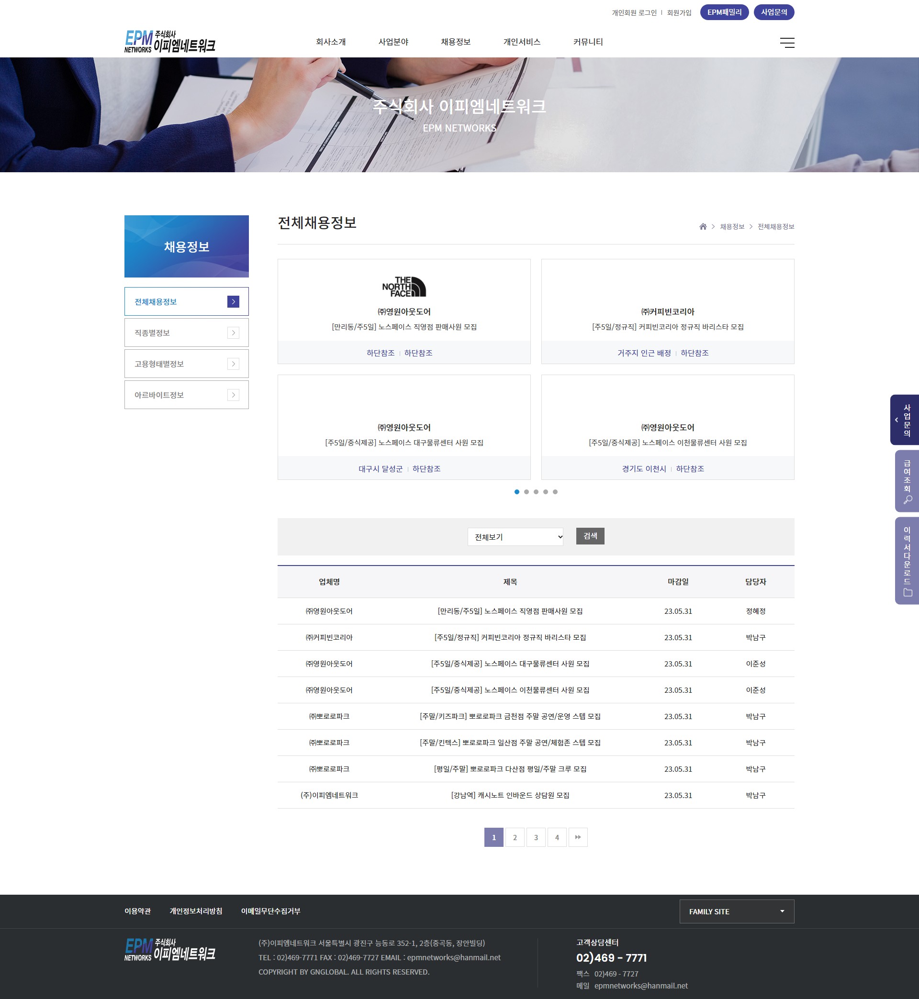Screen dimensions: 919x999
Task: Click the EPM Networks header logo
Action: tap(169, 41)
